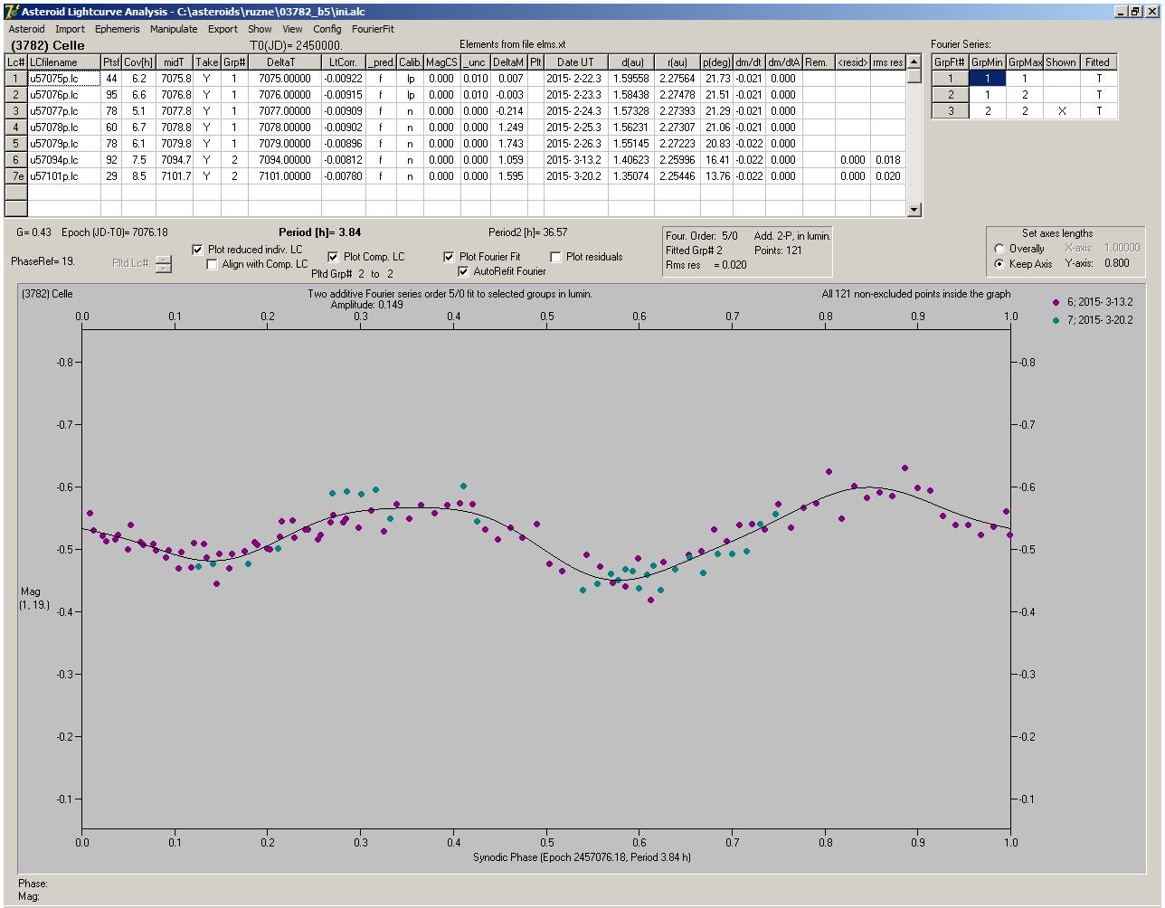Select file u57076p.lc in table
The image size is (1165, 908).
pyautogui.click(x=64, y=95)
